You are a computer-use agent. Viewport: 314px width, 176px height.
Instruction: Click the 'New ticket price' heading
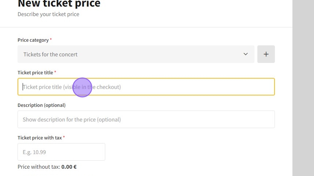pos(59,4)
